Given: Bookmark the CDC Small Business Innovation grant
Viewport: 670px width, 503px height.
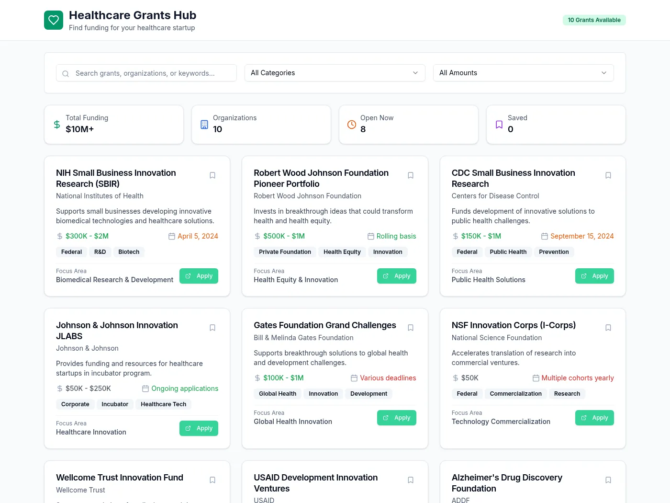Looking at the screenshot, I should 608,175.
